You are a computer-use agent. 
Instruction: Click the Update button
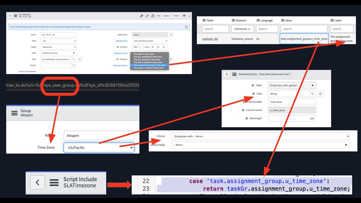[x=166, y=16]
